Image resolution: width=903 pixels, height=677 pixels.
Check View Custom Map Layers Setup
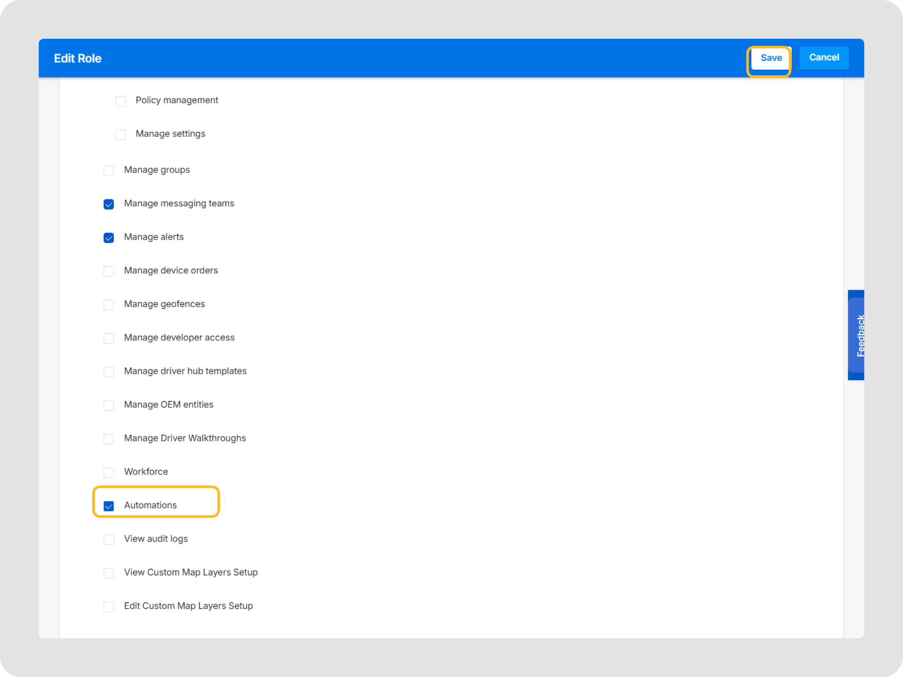(x=108, y=573)
